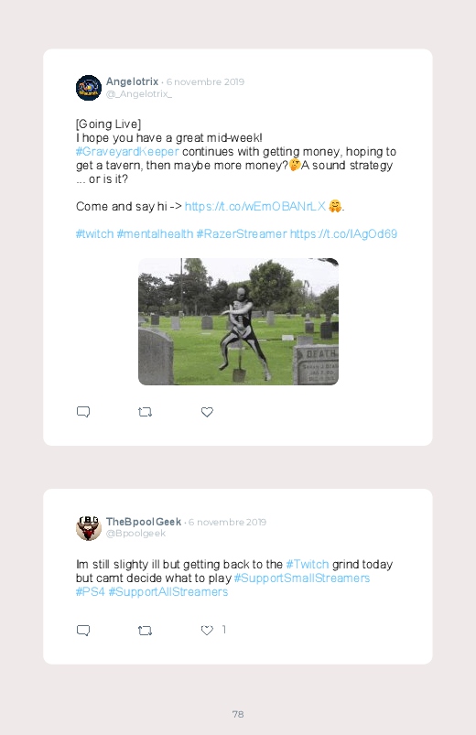This screenshot has width=476, height=735.
Task: Like TheBpoolGeek's tweet with heart icon
Action: point(207,631)
